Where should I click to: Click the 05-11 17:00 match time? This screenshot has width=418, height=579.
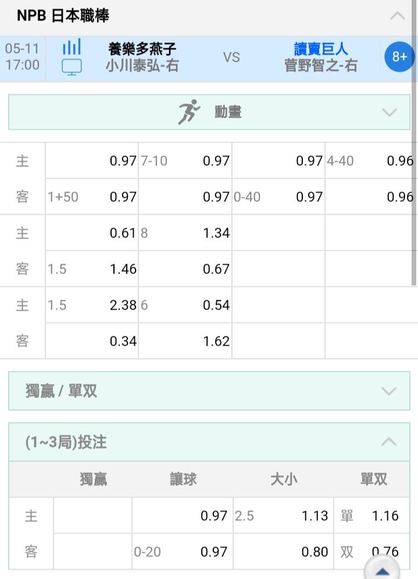click(22, 56)
